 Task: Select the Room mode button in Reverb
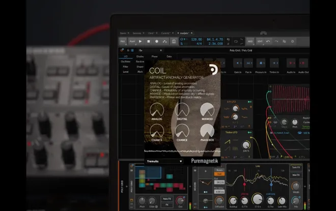[219, 170]
